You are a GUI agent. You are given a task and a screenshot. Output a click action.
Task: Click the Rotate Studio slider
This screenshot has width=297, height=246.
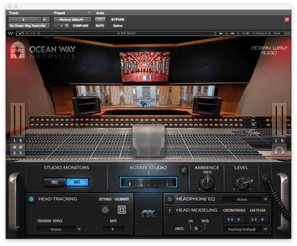point(148,182)
